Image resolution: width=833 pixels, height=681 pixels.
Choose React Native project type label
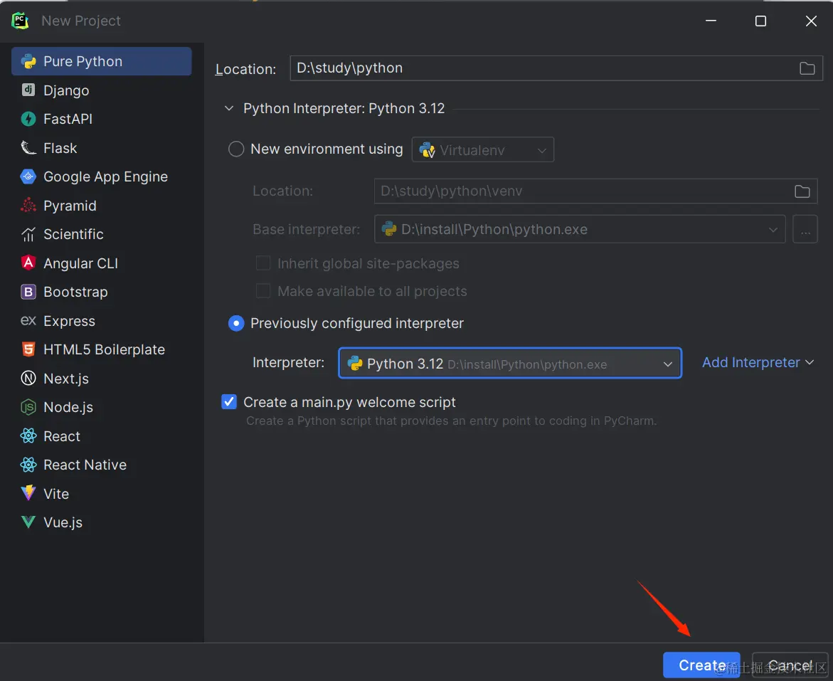pyautogui.click(x=85, y=465)
